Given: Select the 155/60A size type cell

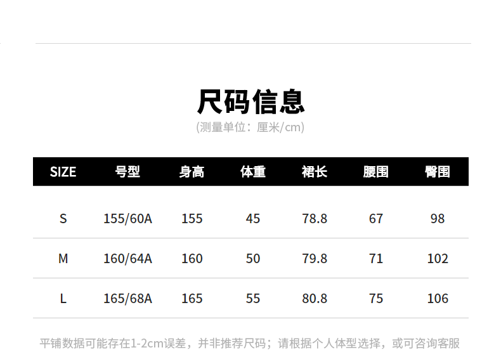Looking at the screenshot, I should pos(127,219).
